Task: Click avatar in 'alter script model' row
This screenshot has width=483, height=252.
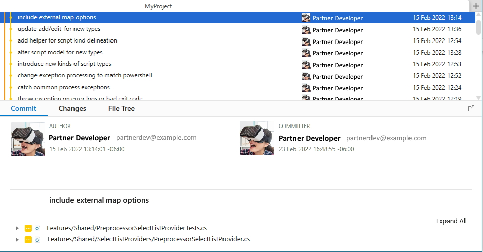Action: click(x=306, y=53)
